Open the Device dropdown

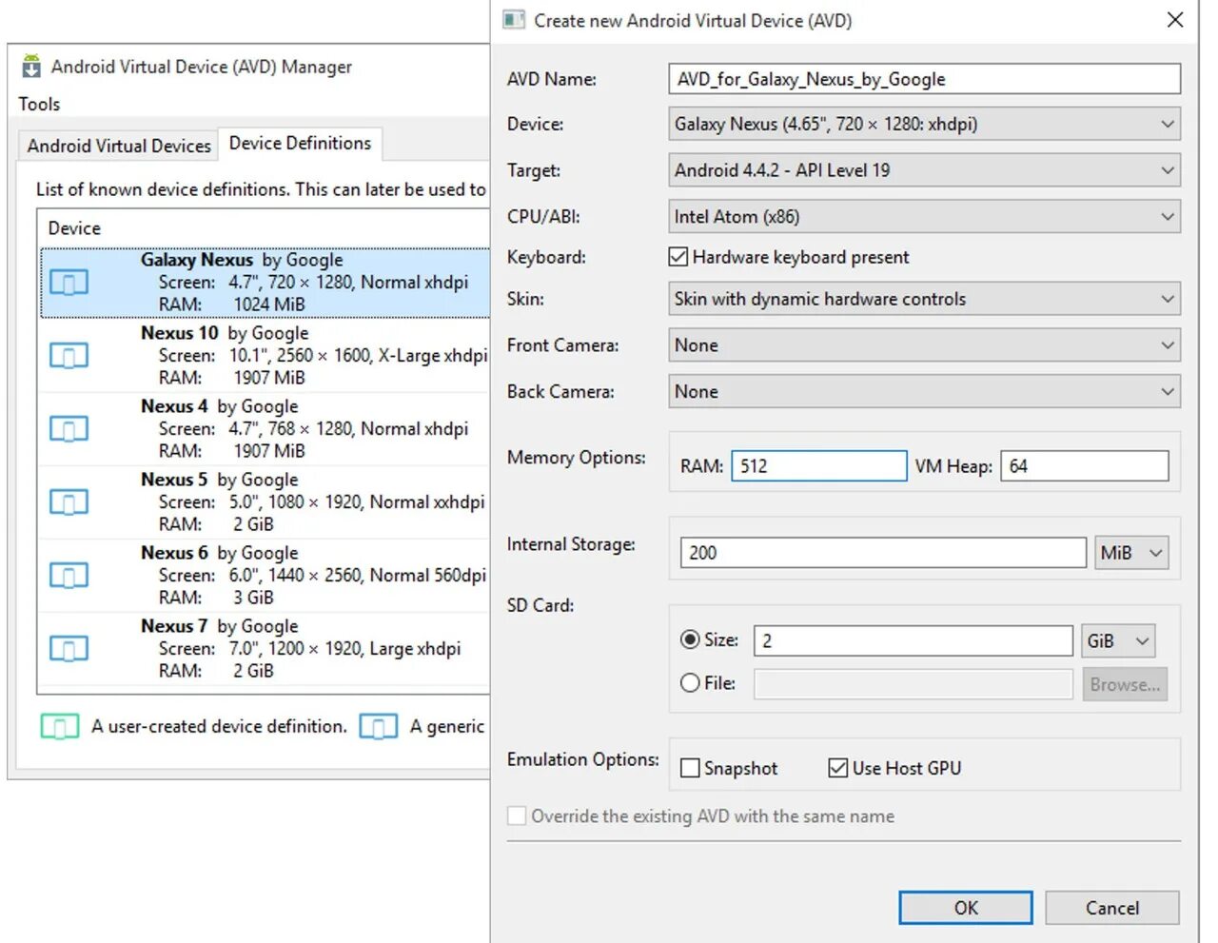(925, 124)
